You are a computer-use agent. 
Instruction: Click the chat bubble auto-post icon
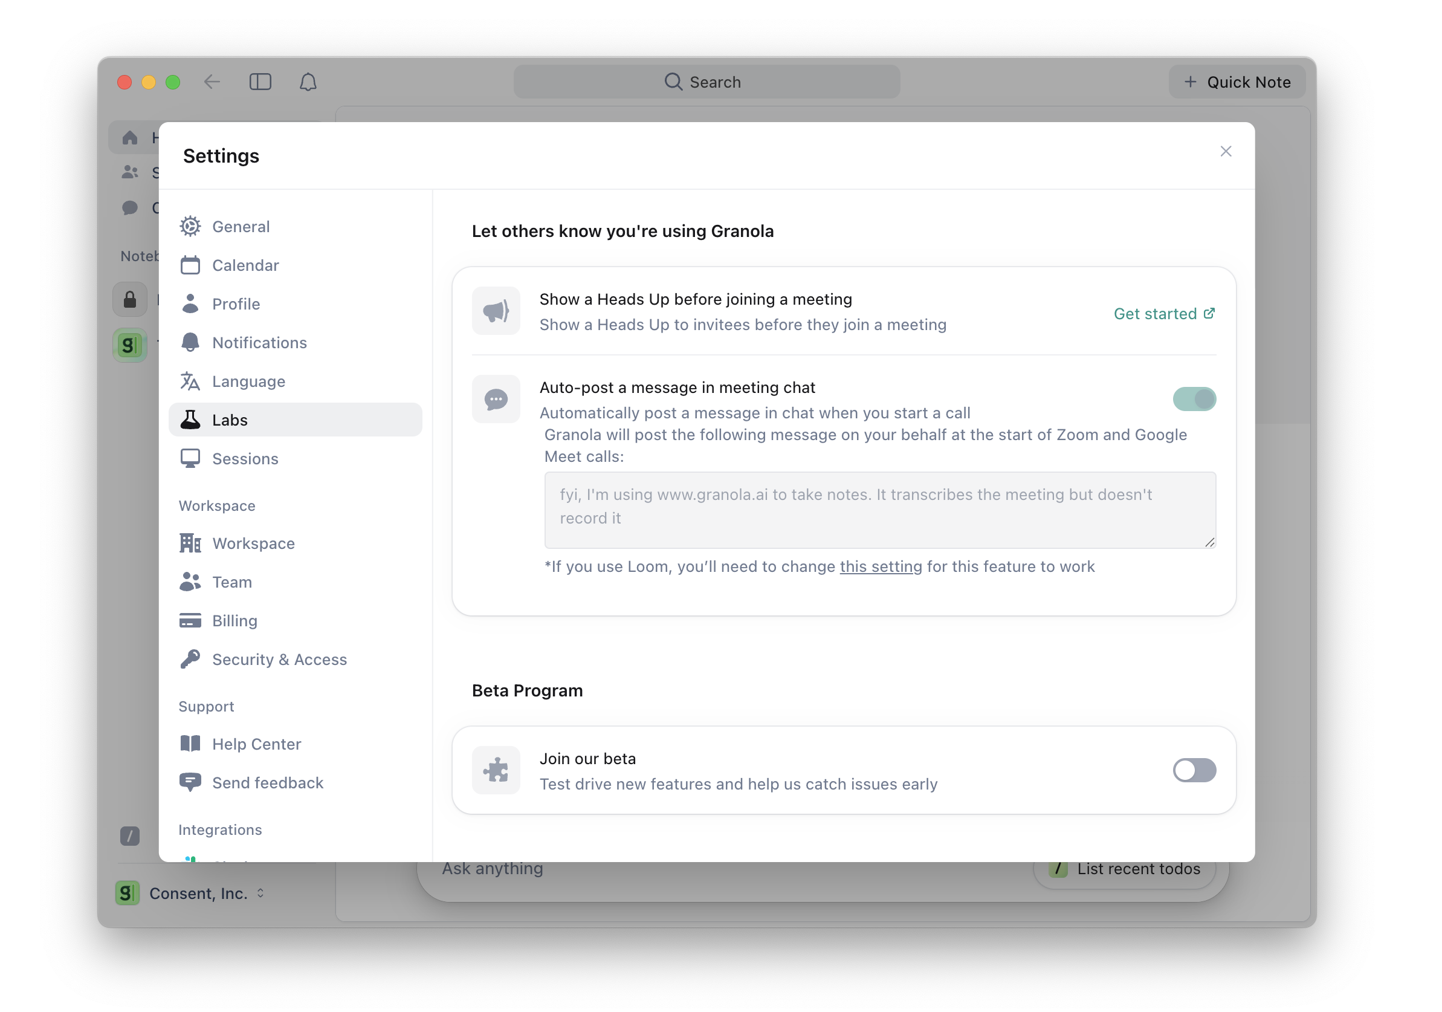(x=496, y=399)
